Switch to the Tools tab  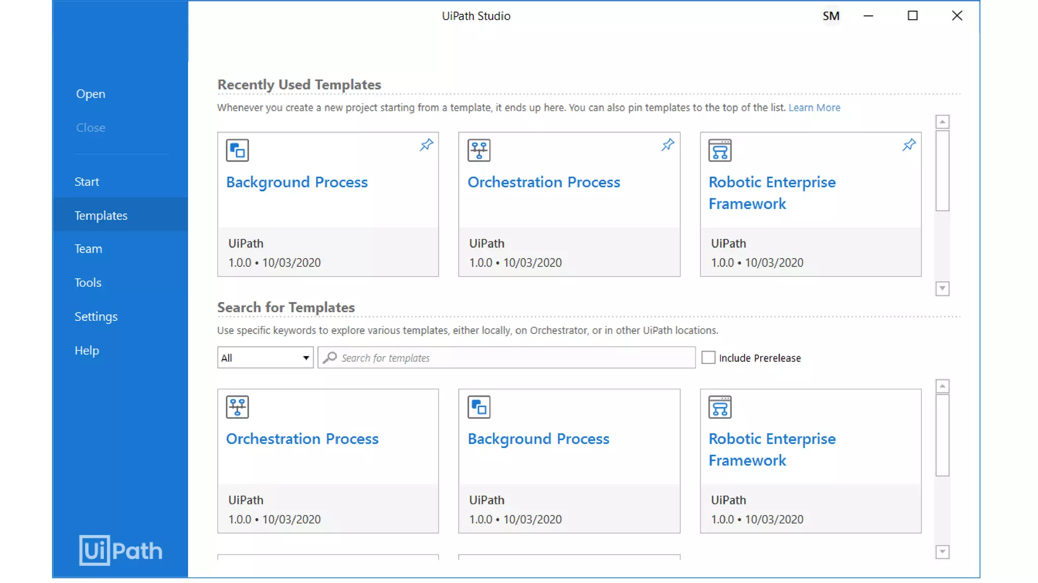click(88, 282)
